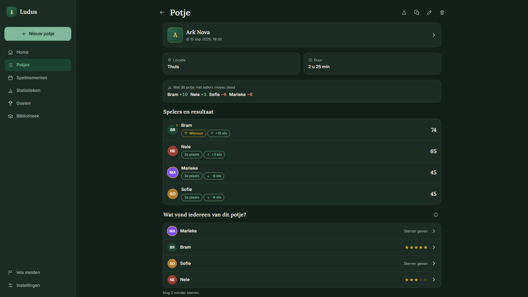This screenshot has height=297, width=528.
Task: Select Potjes in the sidebar
Action: (38, 65)
